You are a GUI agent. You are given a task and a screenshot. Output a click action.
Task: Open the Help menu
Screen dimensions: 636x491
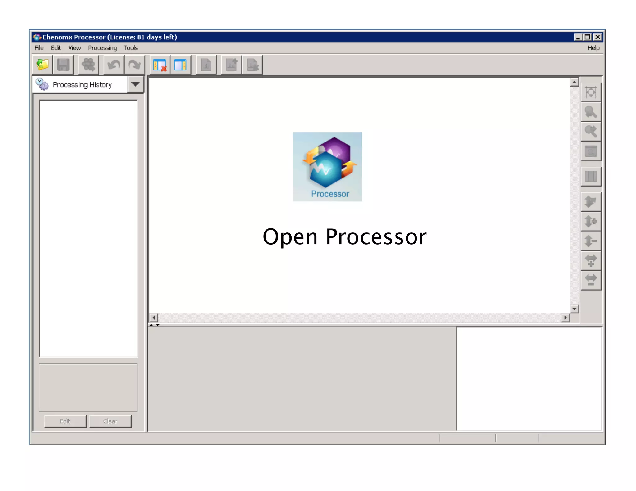tap(593, 48)
